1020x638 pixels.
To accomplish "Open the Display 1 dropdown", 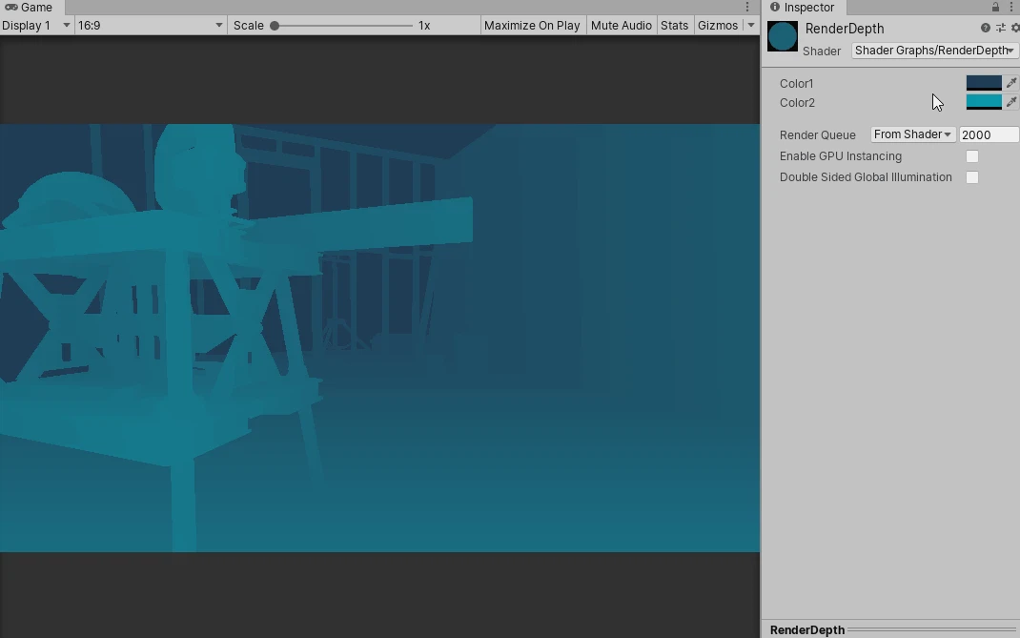I will click(x=36, y=26).
